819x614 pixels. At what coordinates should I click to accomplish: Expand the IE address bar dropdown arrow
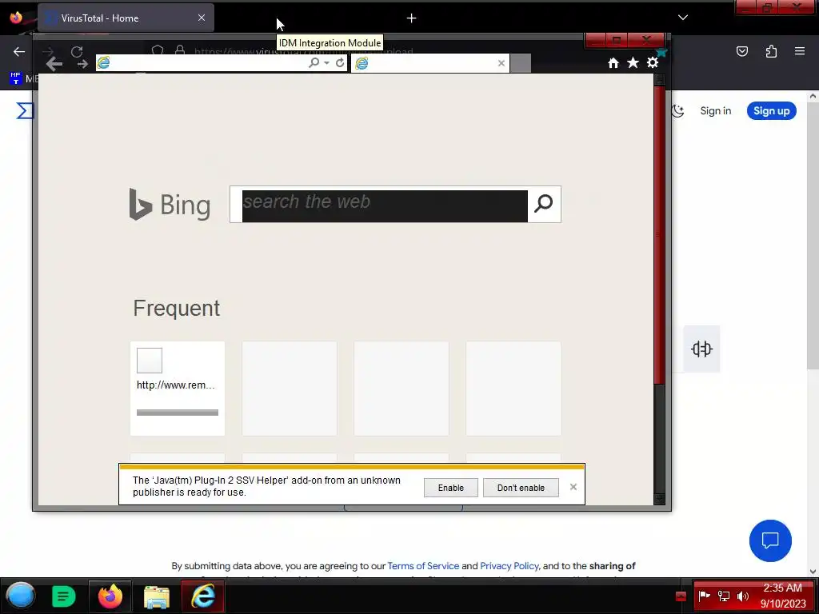point(326,62)
